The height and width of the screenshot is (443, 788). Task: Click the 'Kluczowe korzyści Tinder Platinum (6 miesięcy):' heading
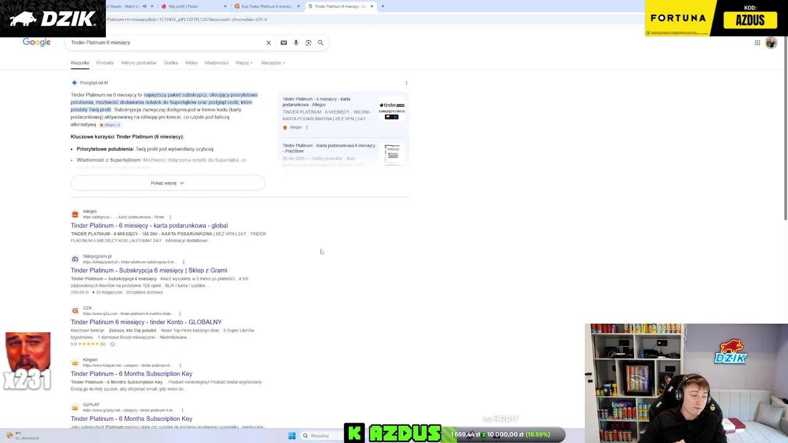127,137
